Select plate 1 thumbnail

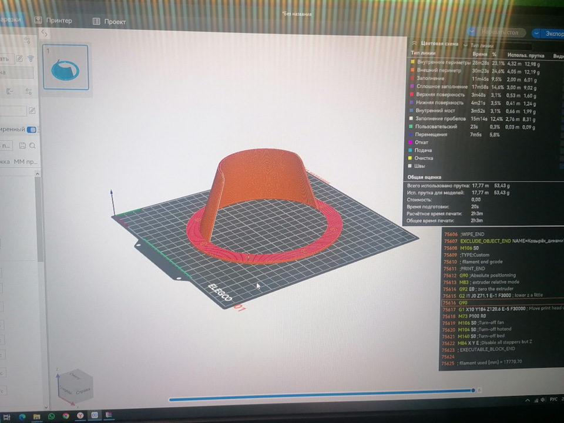65,67
